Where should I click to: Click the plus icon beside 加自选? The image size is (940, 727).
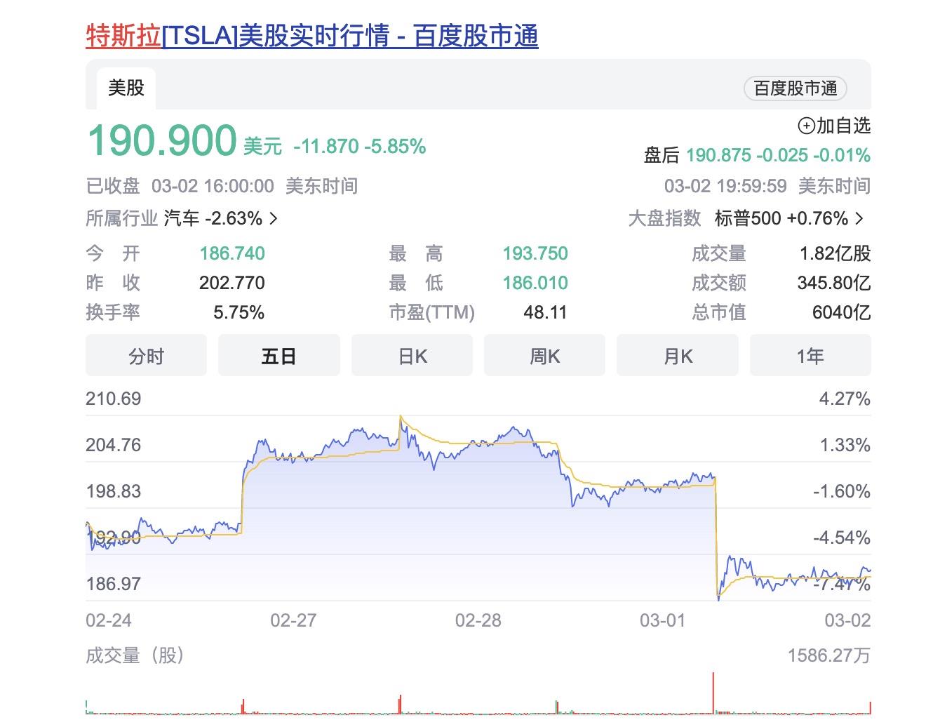point(806,126)
